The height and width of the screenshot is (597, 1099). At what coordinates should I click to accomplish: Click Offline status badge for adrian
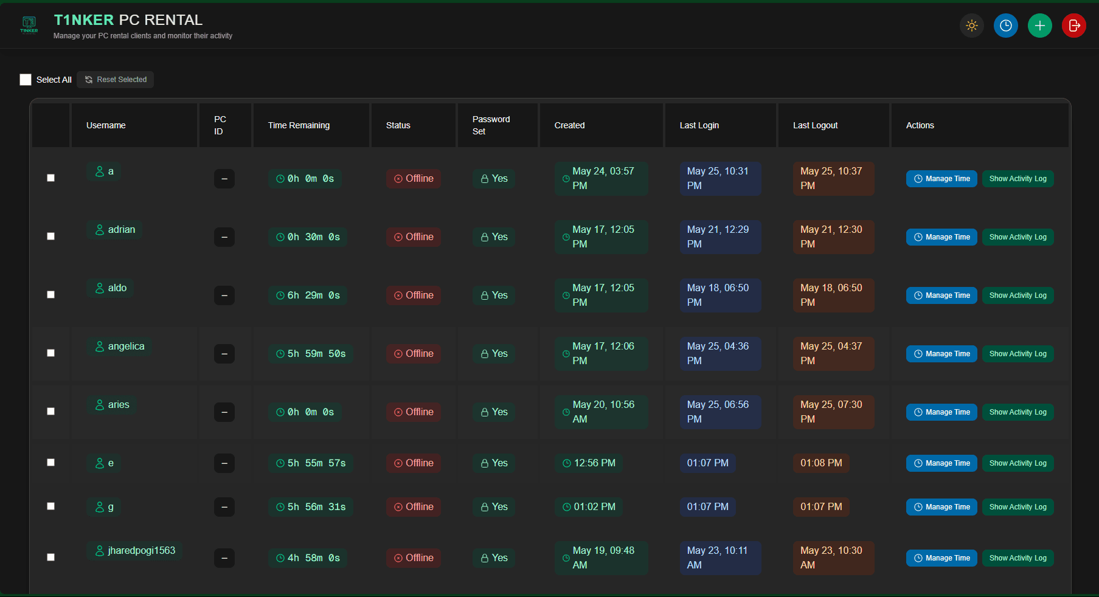414,237
